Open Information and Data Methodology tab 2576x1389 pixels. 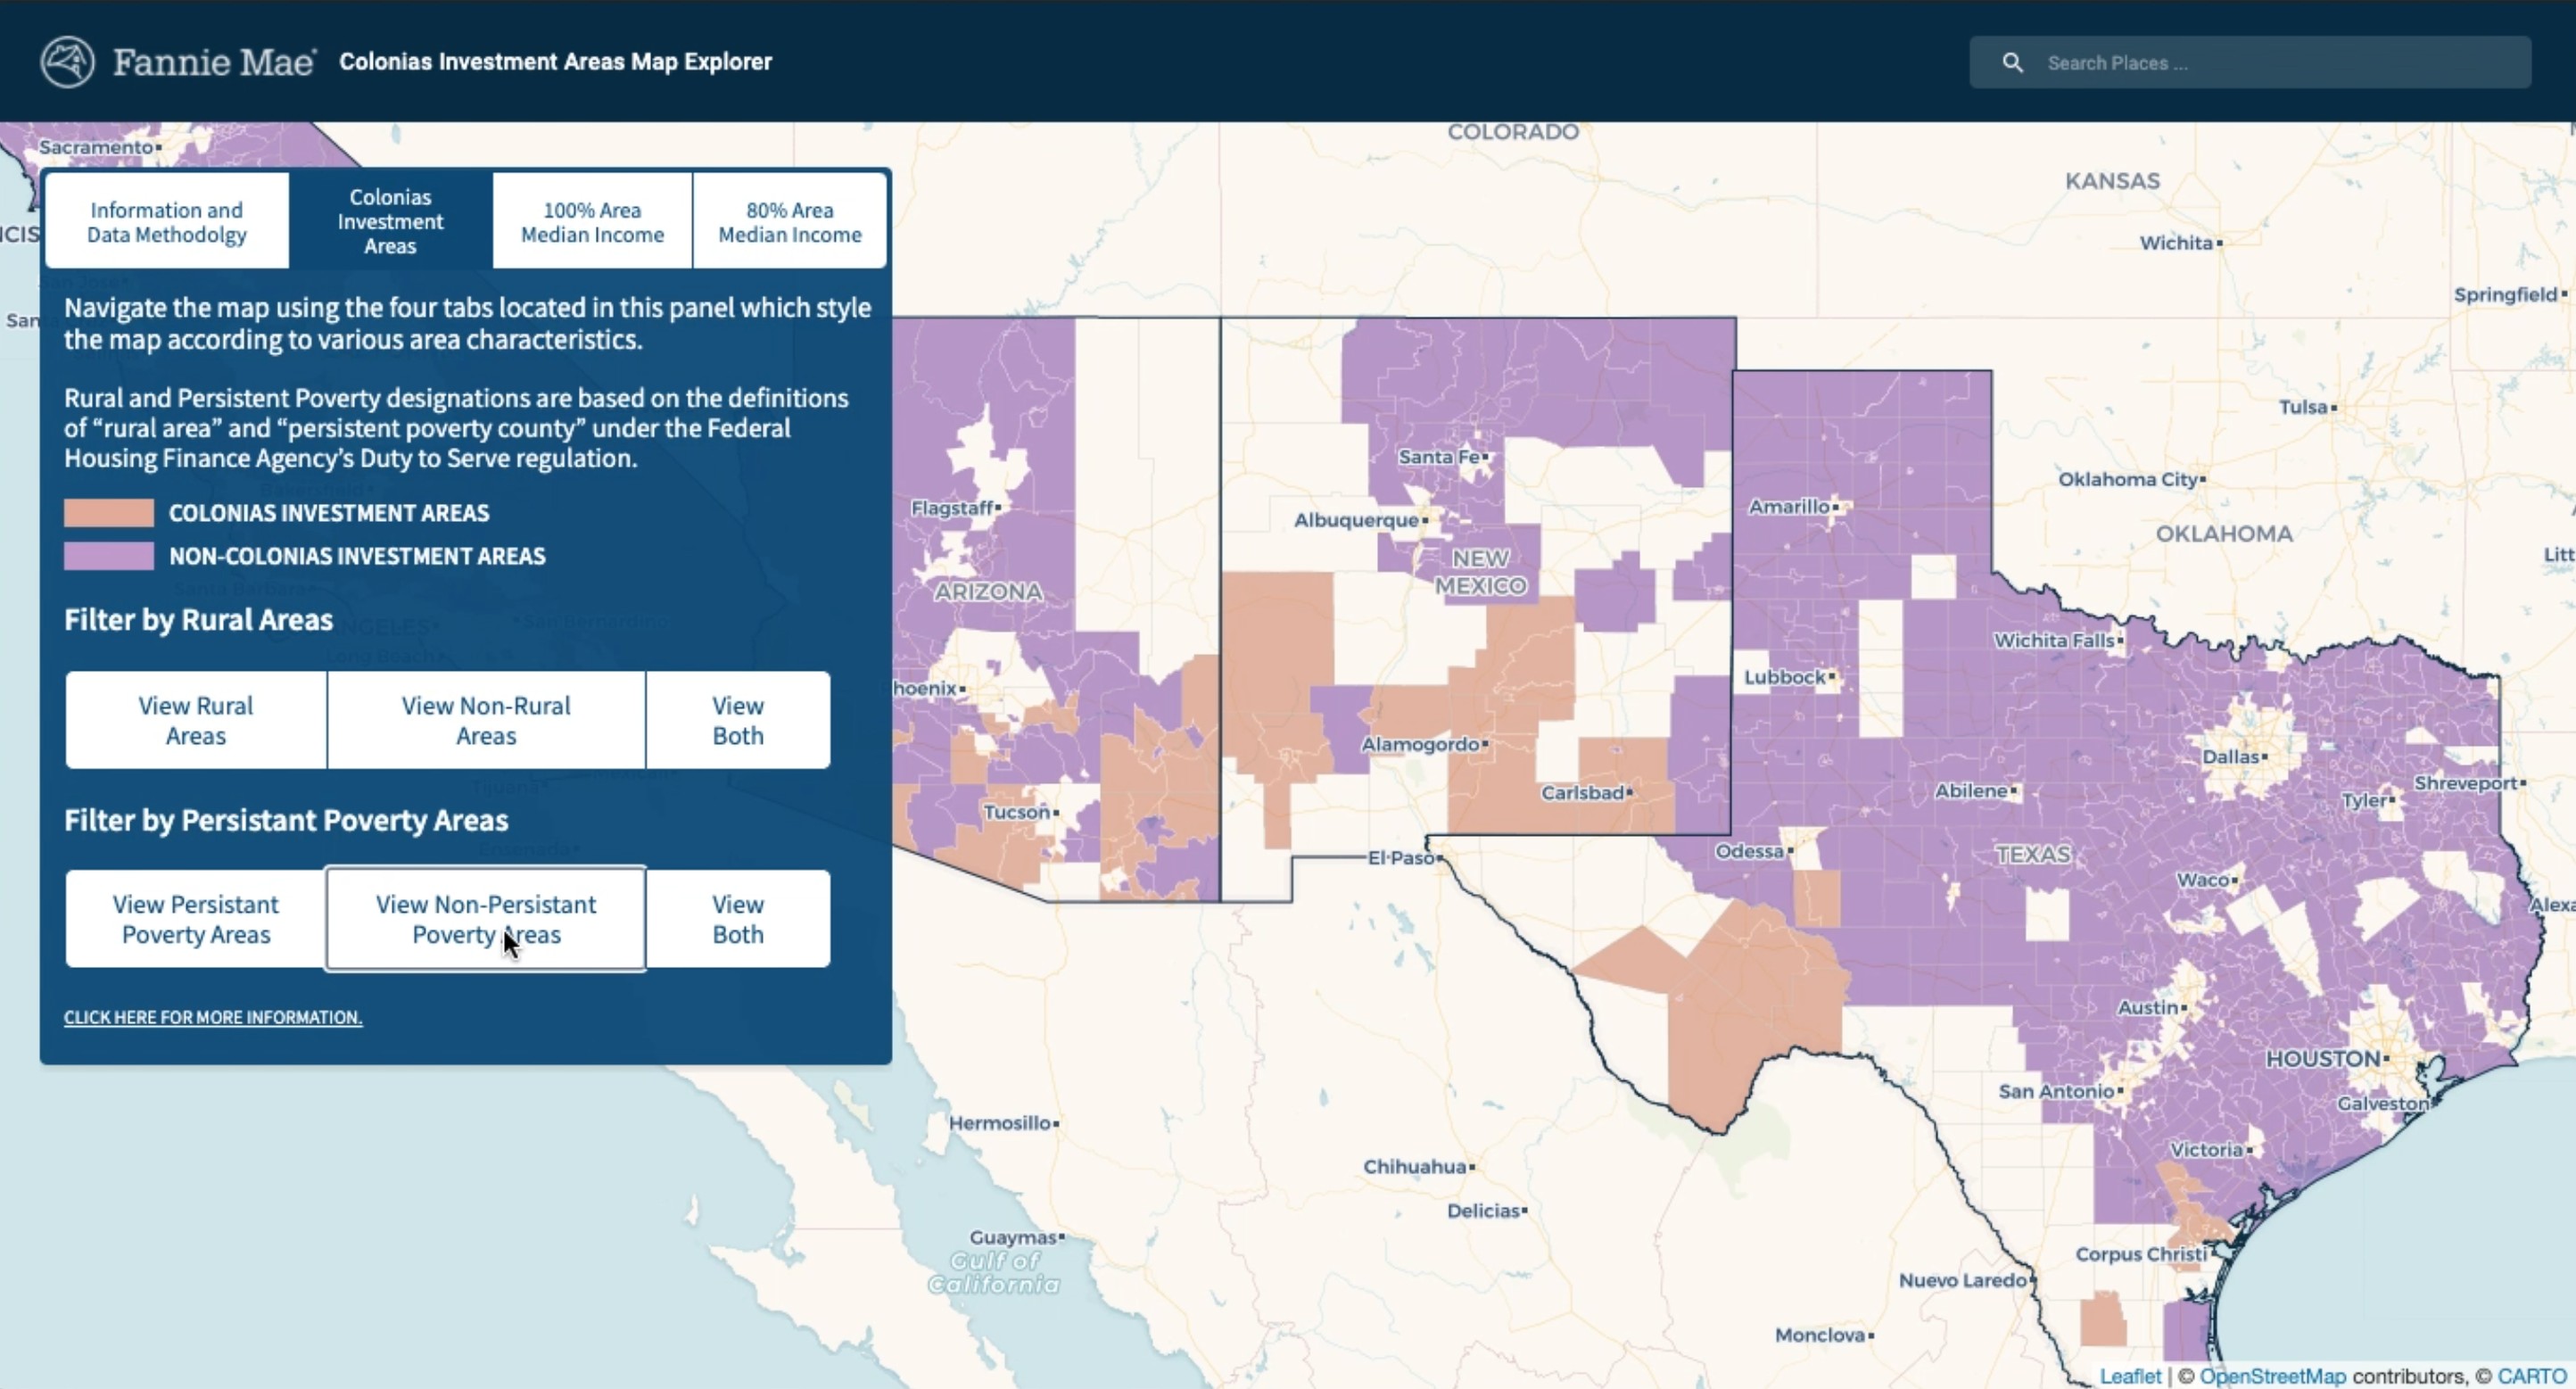pos(167,222)
